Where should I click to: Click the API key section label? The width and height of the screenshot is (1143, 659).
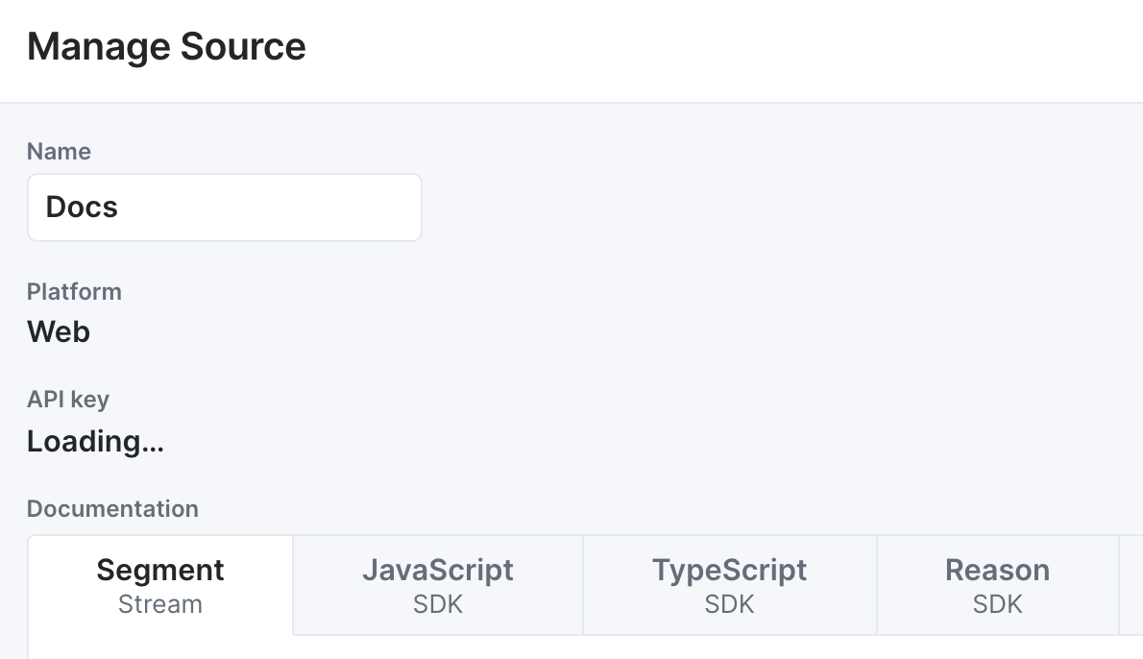coord(68,399)
